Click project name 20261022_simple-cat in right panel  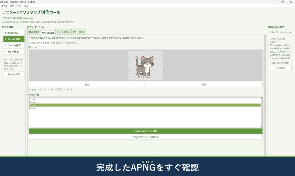pyautogui.click(x=280, y=32)
